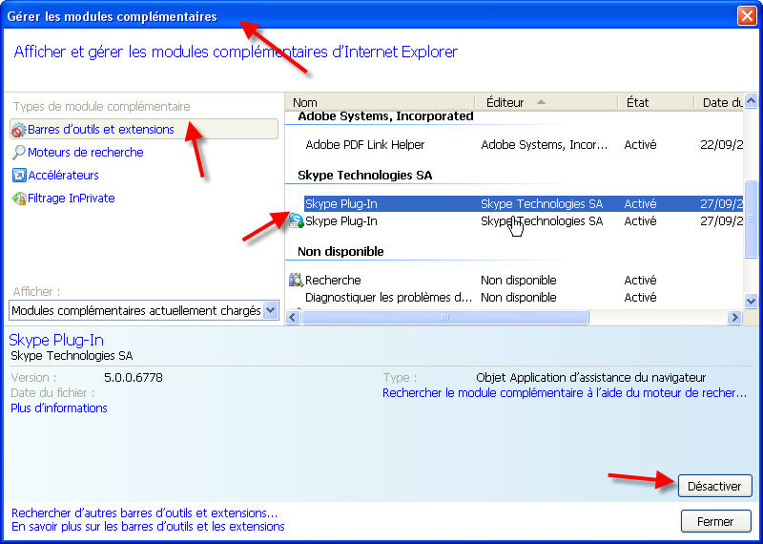Open the Filtrage InPrivate category

(71, 199)
